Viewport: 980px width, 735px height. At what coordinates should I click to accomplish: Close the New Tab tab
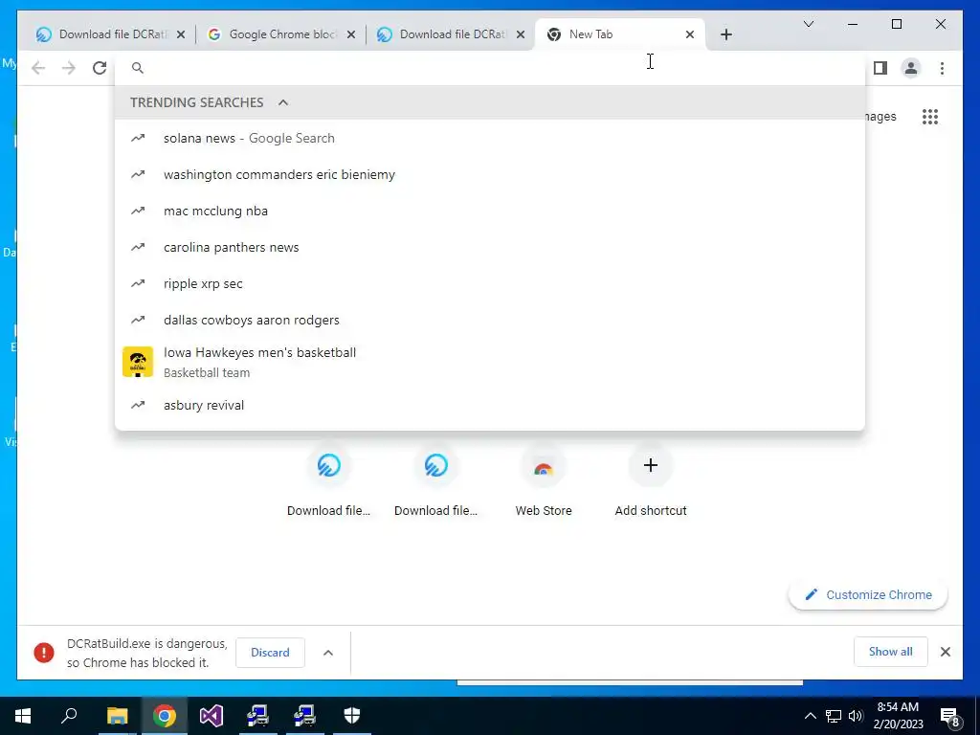690,34
